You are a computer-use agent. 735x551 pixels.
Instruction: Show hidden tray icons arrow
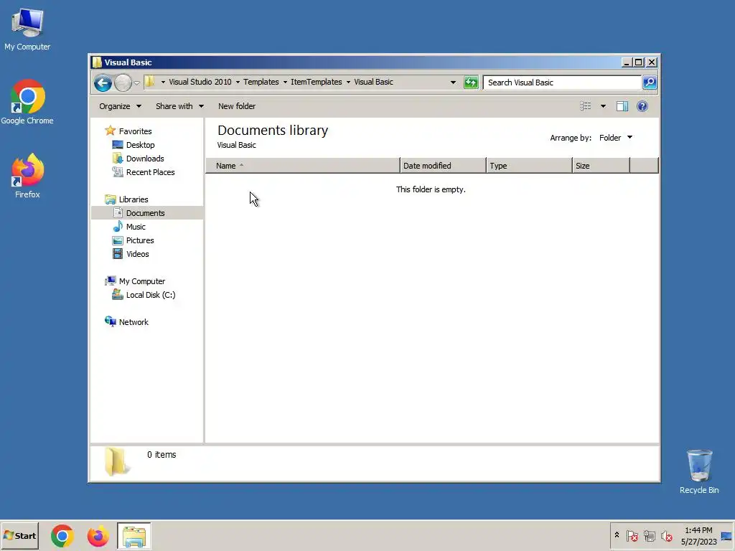617,535
